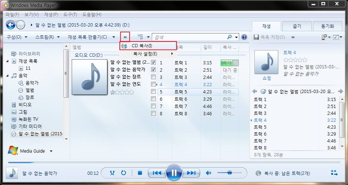Mute the volume speaker icon
348x185 pixels.
pyautogui.click(x=209, y=173)
